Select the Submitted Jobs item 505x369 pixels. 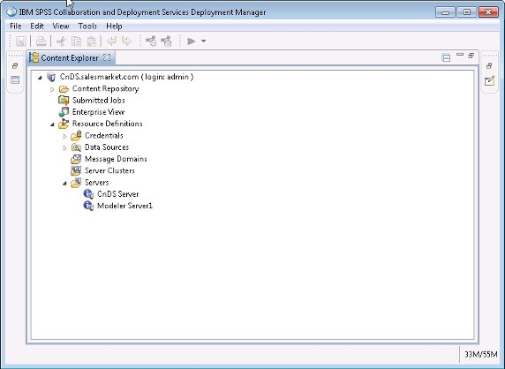click(x=99, y=100)
